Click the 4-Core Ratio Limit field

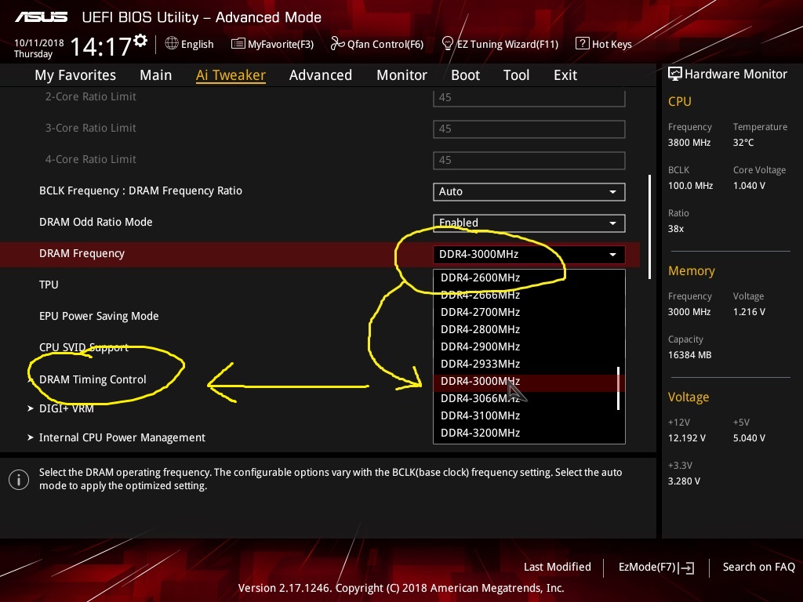529,160
